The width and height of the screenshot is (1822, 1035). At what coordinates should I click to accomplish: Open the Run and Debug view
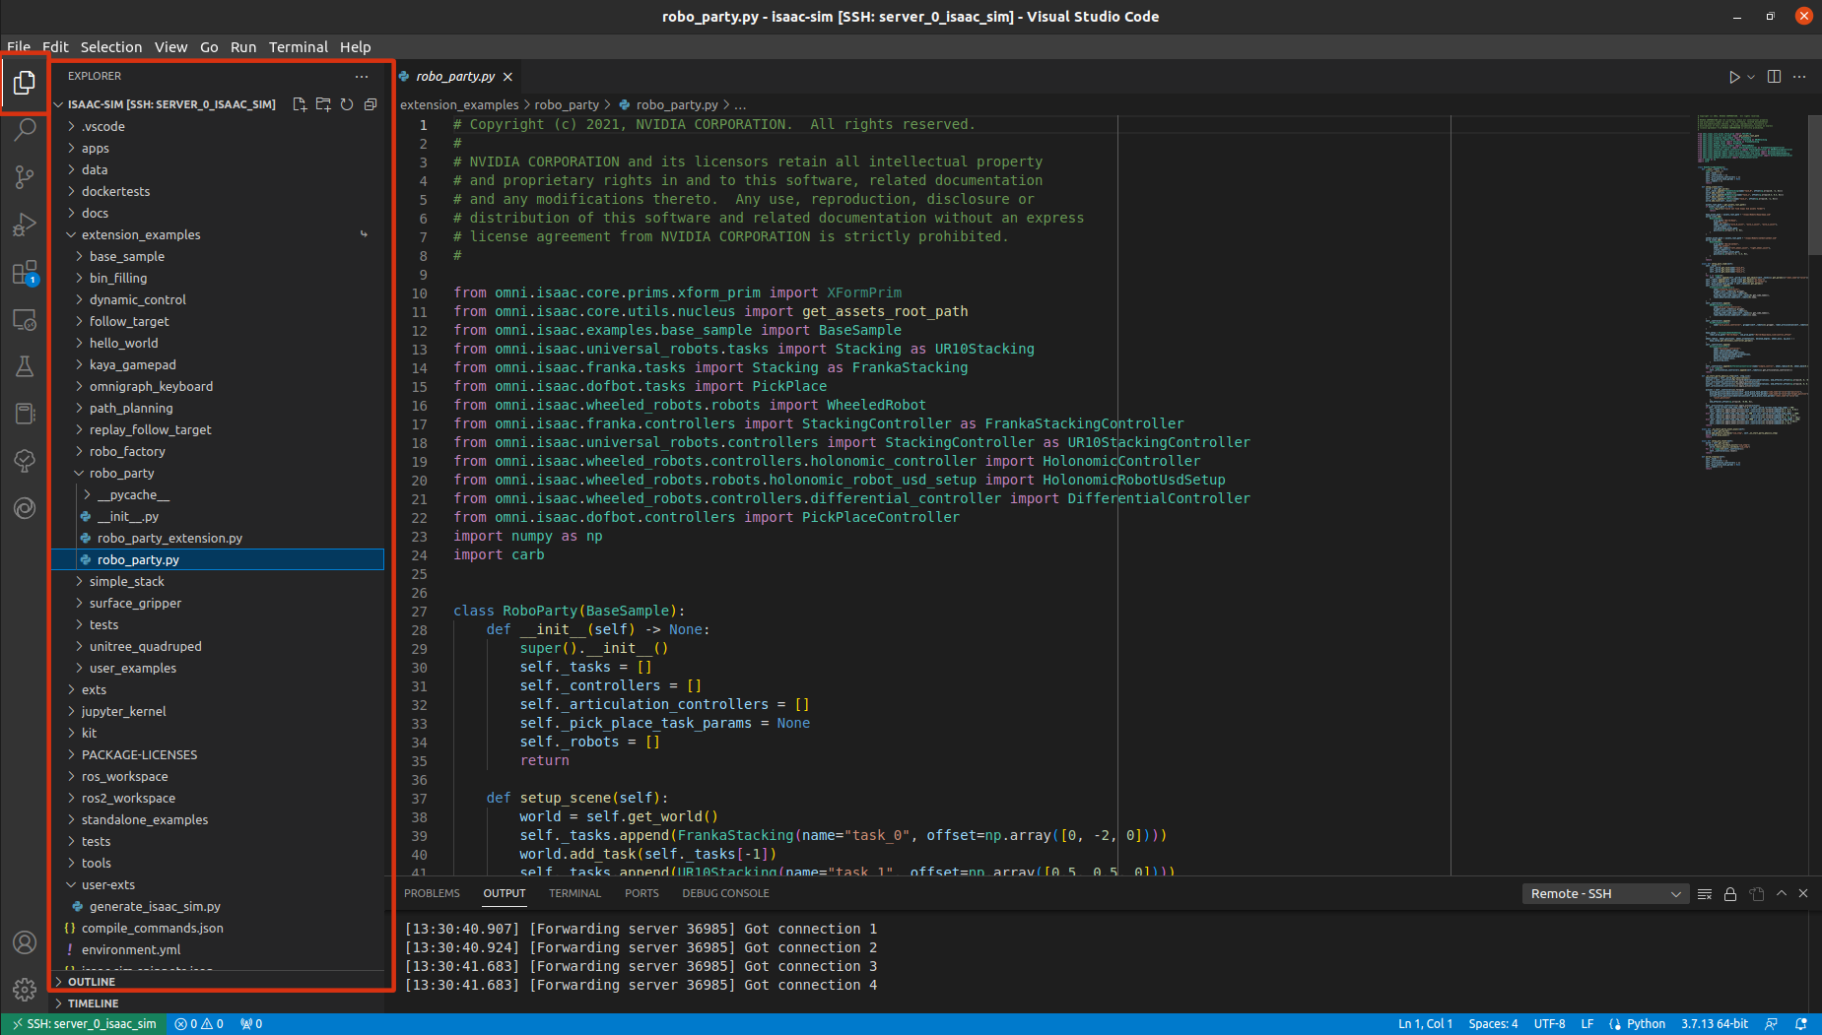(25, 225)
